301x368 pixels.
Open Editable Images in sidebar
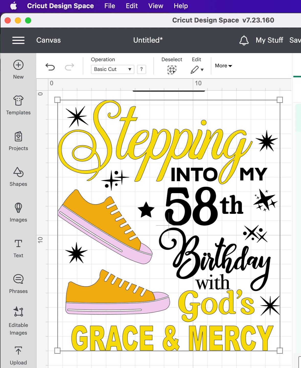click(x=18, y=321)
